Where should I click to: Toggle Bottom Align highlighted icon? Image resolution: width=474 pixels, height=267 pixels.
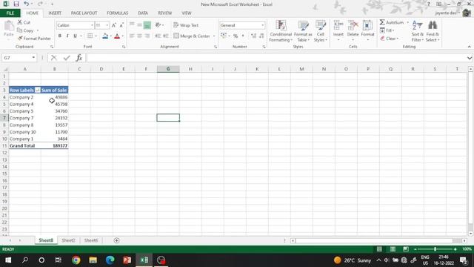click(x=147, y=25)
